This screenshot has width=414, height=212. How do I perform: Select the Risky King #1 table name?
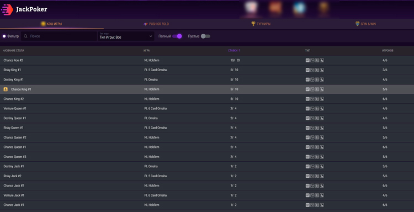click(x=12, y=70)
